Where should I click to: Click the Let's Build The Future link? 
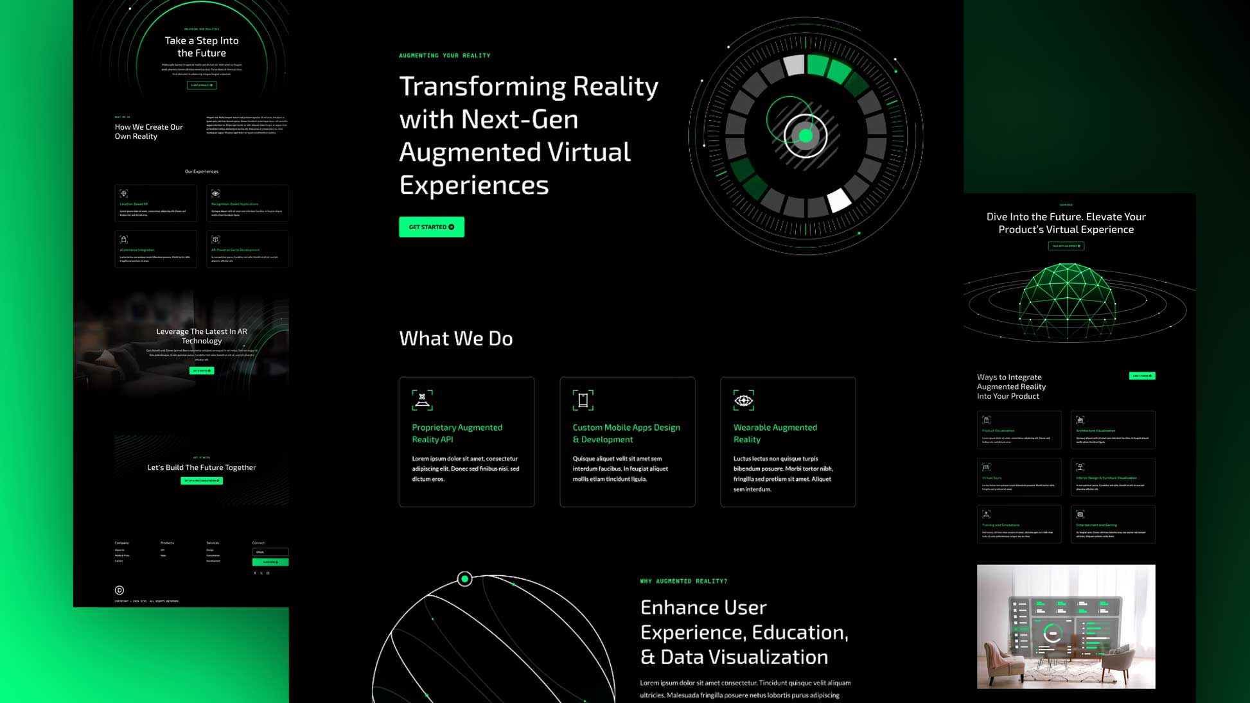point(201,480)
